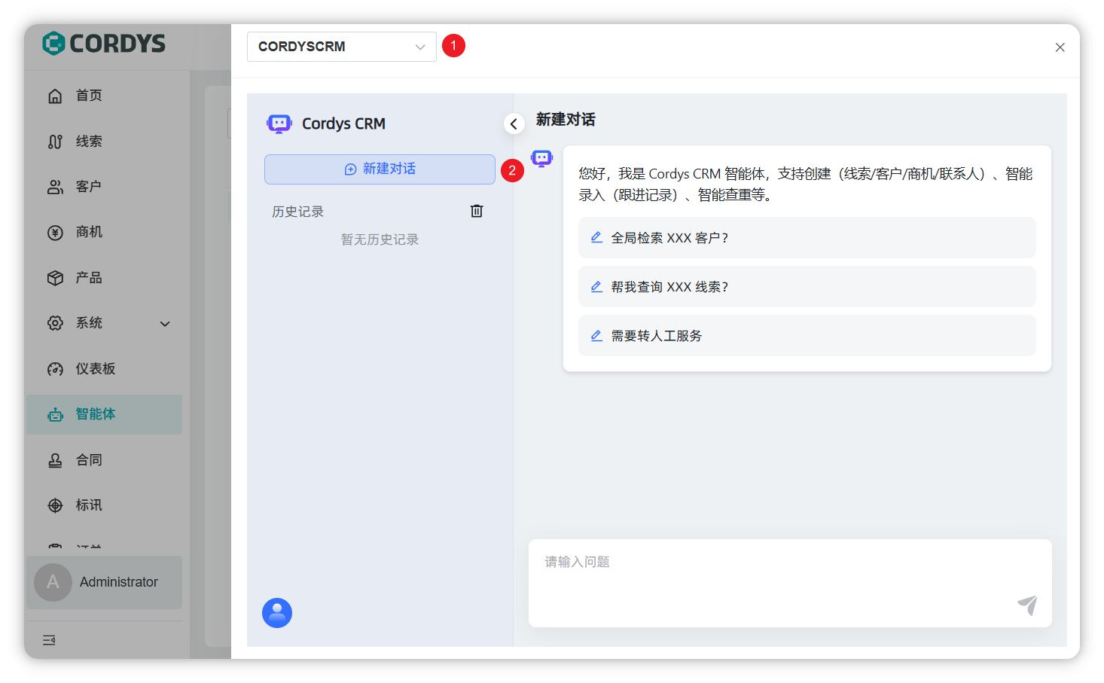Viewport: 1104px width, 683px height.
Task: Choose the 需要转人工服务 suggestion
Action: click(807, 336)
